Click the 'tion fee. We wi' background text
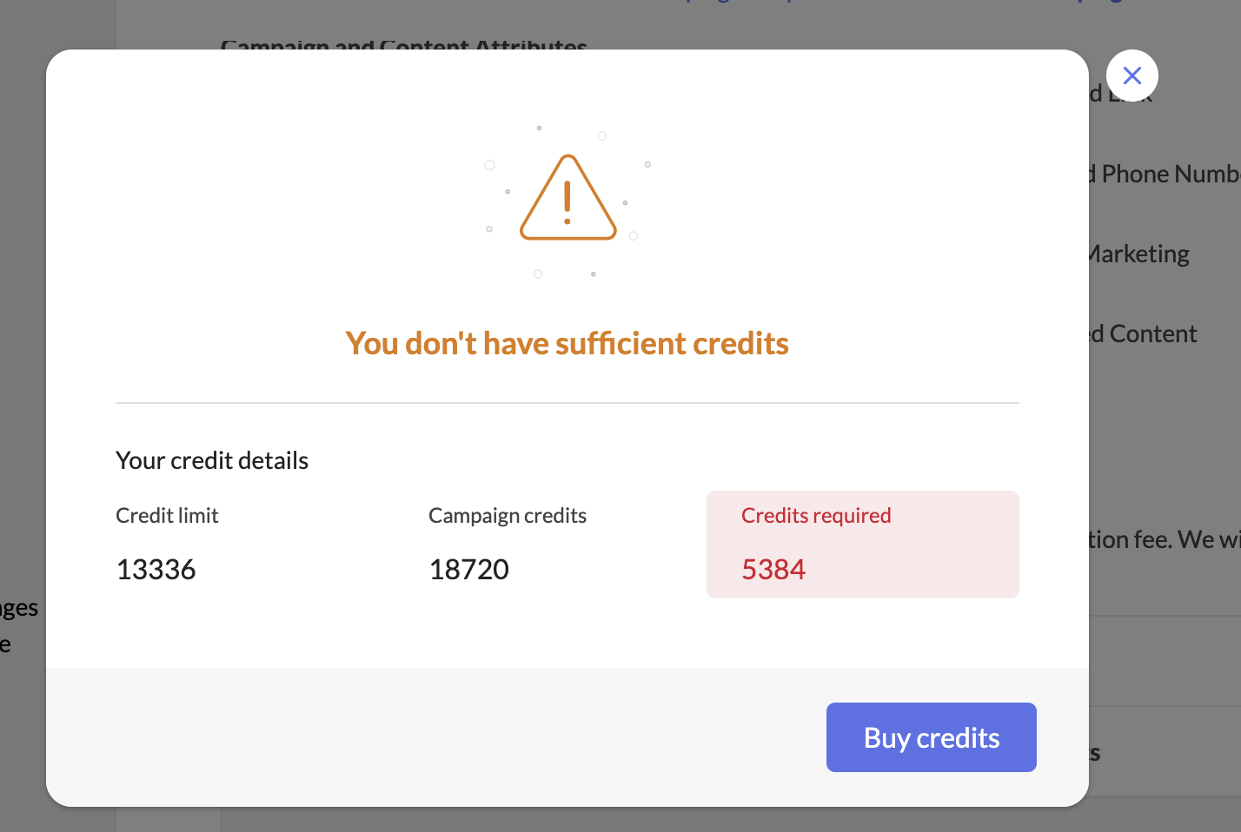This screenshot has width=1241, height=832. click(x=1165, y=540)
